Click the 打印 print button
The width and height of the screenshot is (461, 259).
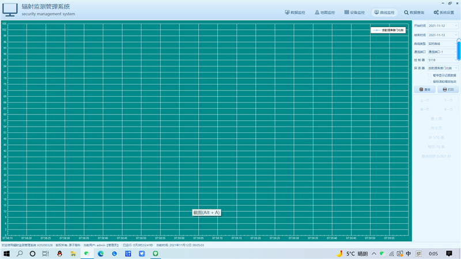(448, 90)
